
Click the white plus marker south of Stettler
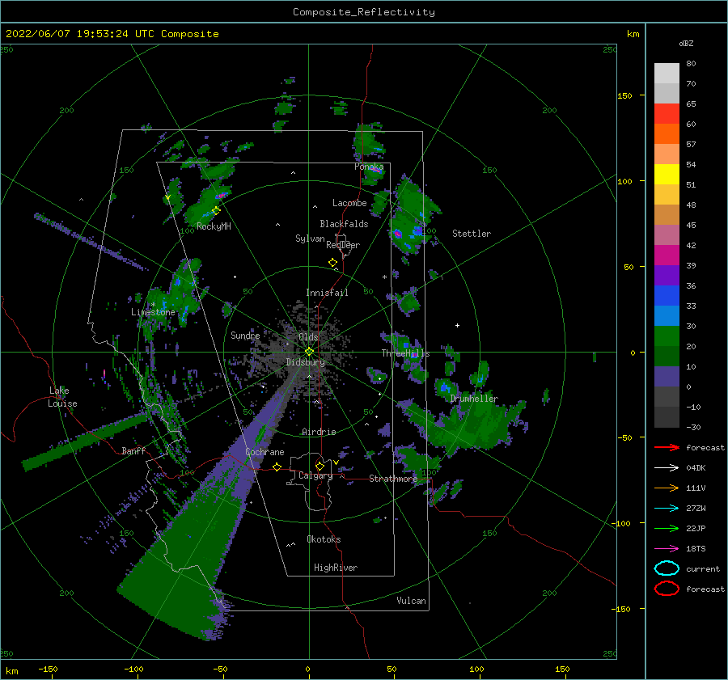click(457, 325)
